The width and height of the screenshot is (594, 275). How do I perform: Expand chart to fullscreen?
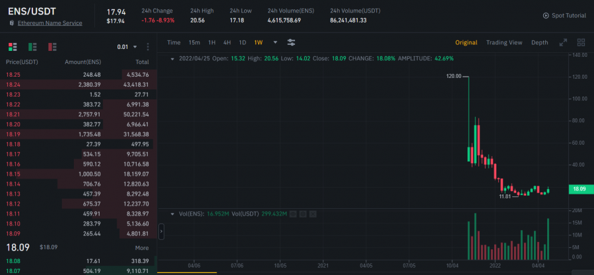(x=564, y=42)
